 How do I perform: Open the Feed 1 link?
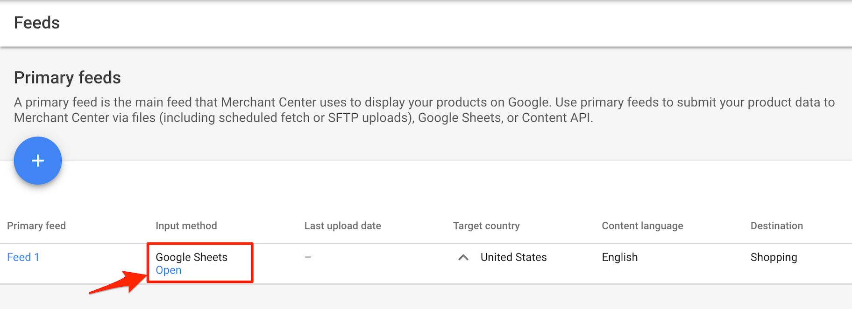23,257
